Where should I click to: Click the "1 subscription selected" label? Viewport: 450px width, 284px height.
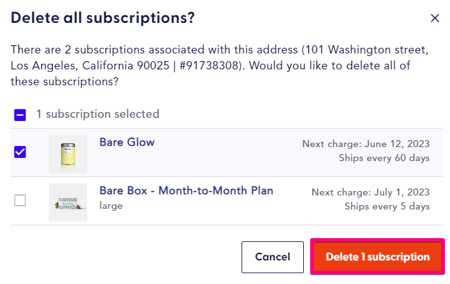[98, 114]
